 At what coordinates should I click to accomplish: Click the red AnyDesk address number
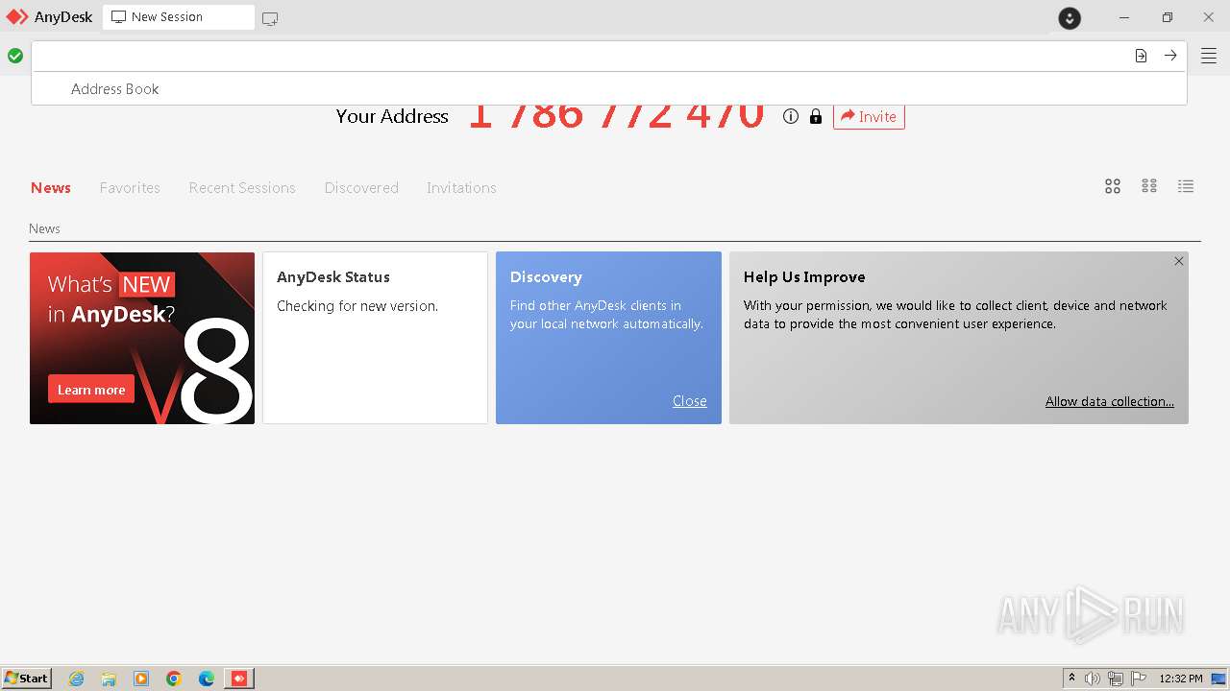click(x=616, y=114)
